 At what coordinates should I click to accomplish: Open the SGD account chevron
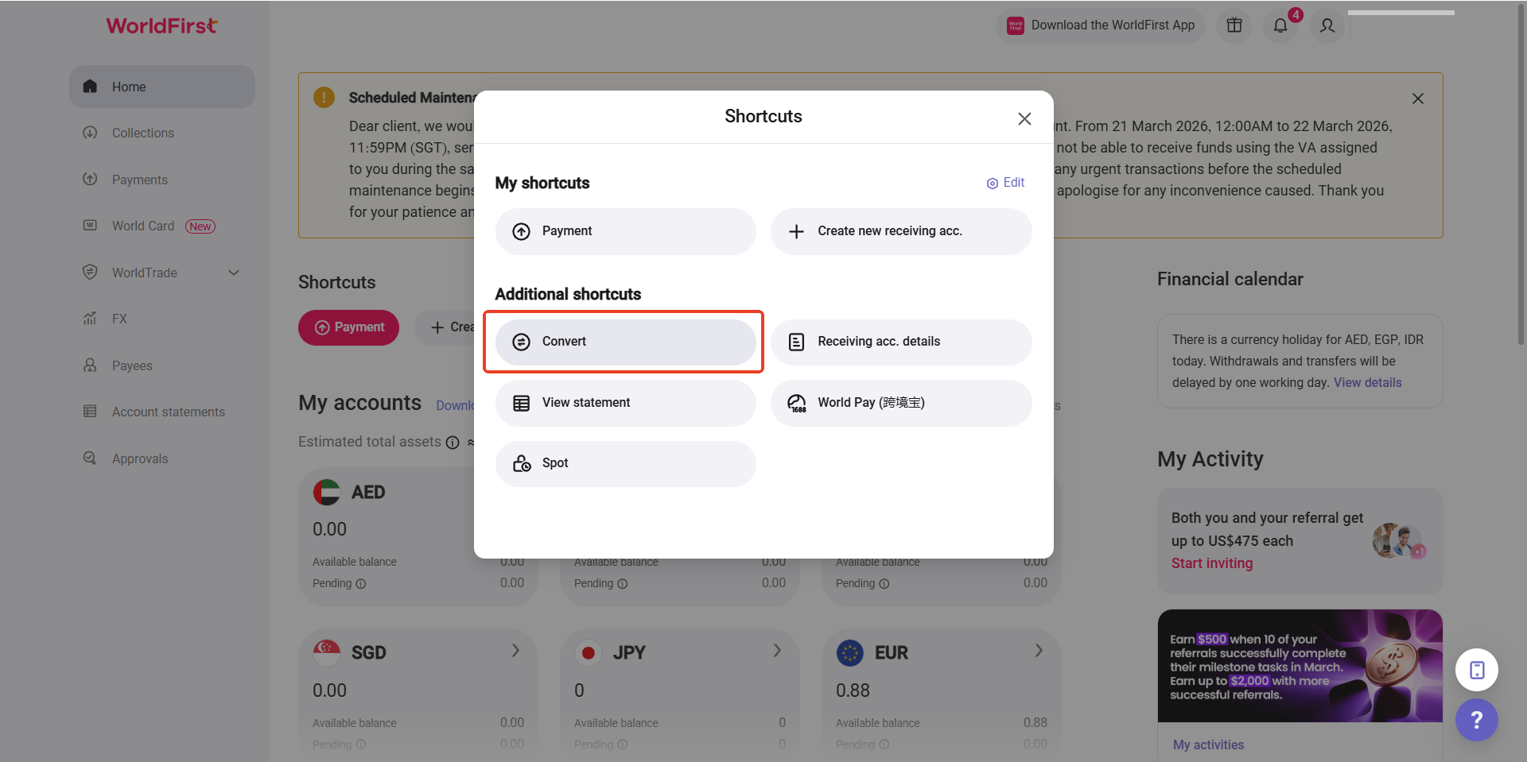515,651
